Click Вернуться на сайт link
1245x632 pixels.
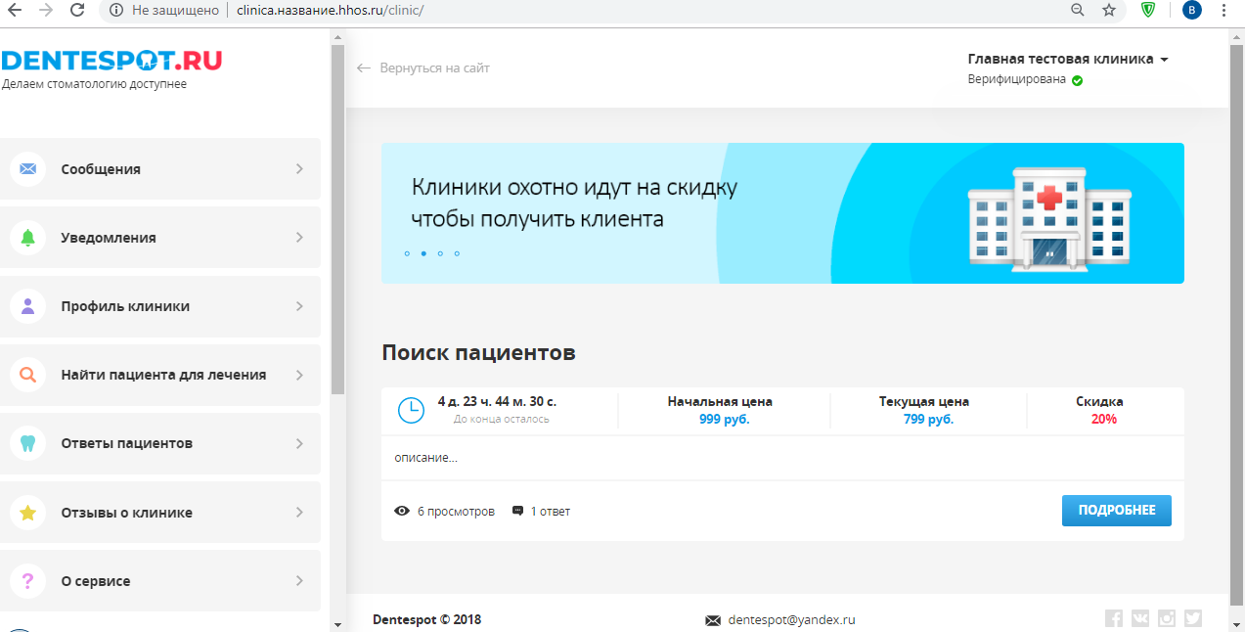point(422,68)
